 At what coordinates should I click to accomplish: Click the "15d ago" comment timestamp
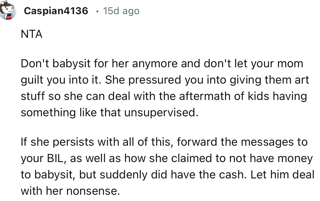pos(121,11)
